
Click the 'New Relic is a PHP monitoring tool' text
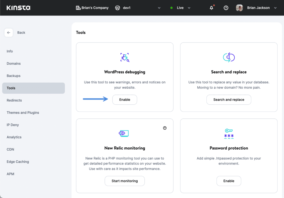[x=125, y=163]
